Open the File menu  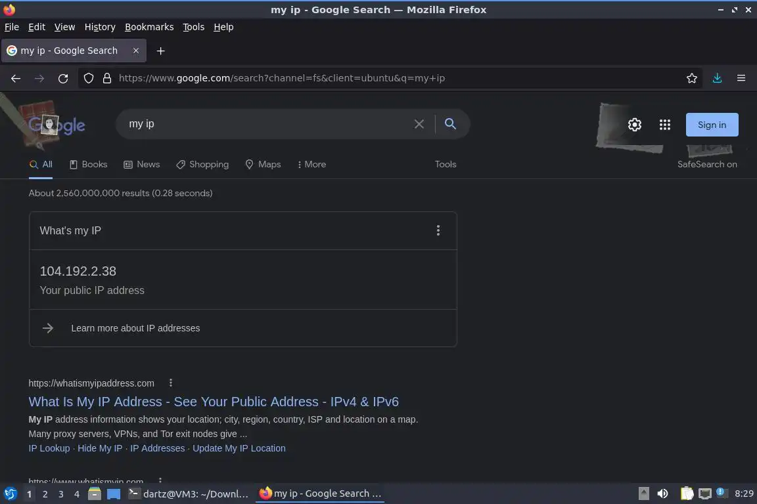[12, 27]
